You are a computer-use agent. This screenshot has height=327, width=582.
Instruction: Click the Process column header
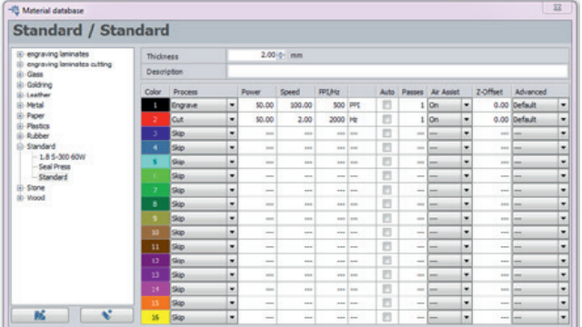click(186, 92)
